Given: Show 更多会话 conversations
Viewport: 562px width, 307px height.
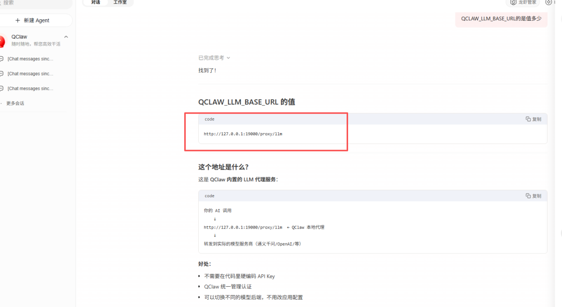Looking at the screenshot, I should 15,103.
